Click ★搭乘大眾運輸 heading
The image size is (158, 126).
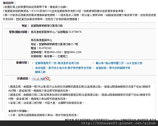tap(19, 111)
